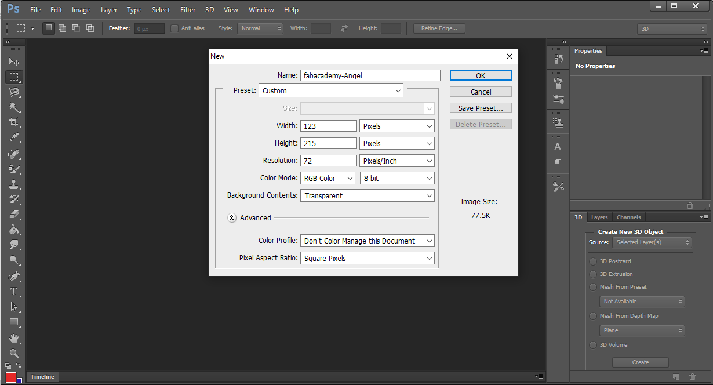Select the Move tool in the toolbar
The width and height of the screenshot is (713, 385).
(x=14, y=61)
